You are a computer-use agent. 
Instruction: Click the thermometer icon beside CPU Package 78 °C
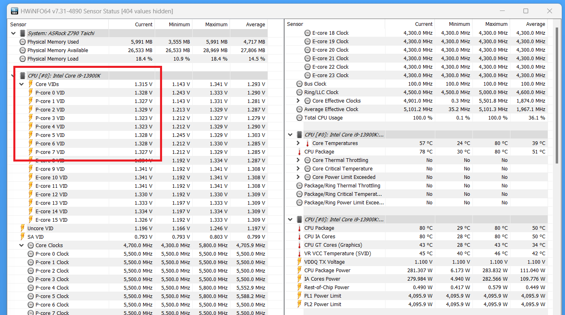point(299,152)
